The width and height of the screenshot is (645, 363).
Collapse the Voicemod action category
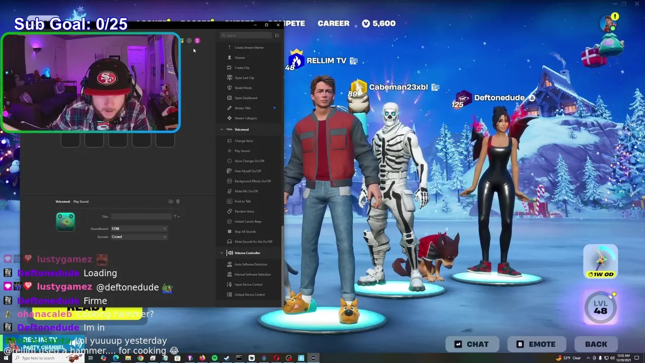(222, 130)
